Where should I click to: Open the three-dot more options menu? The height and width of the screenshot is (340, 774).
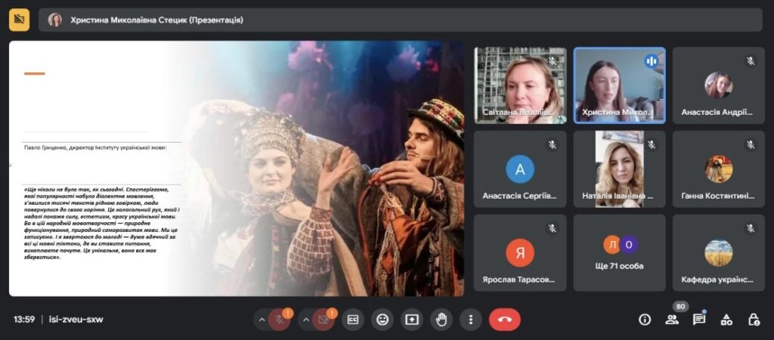click(x=471, y=320)
